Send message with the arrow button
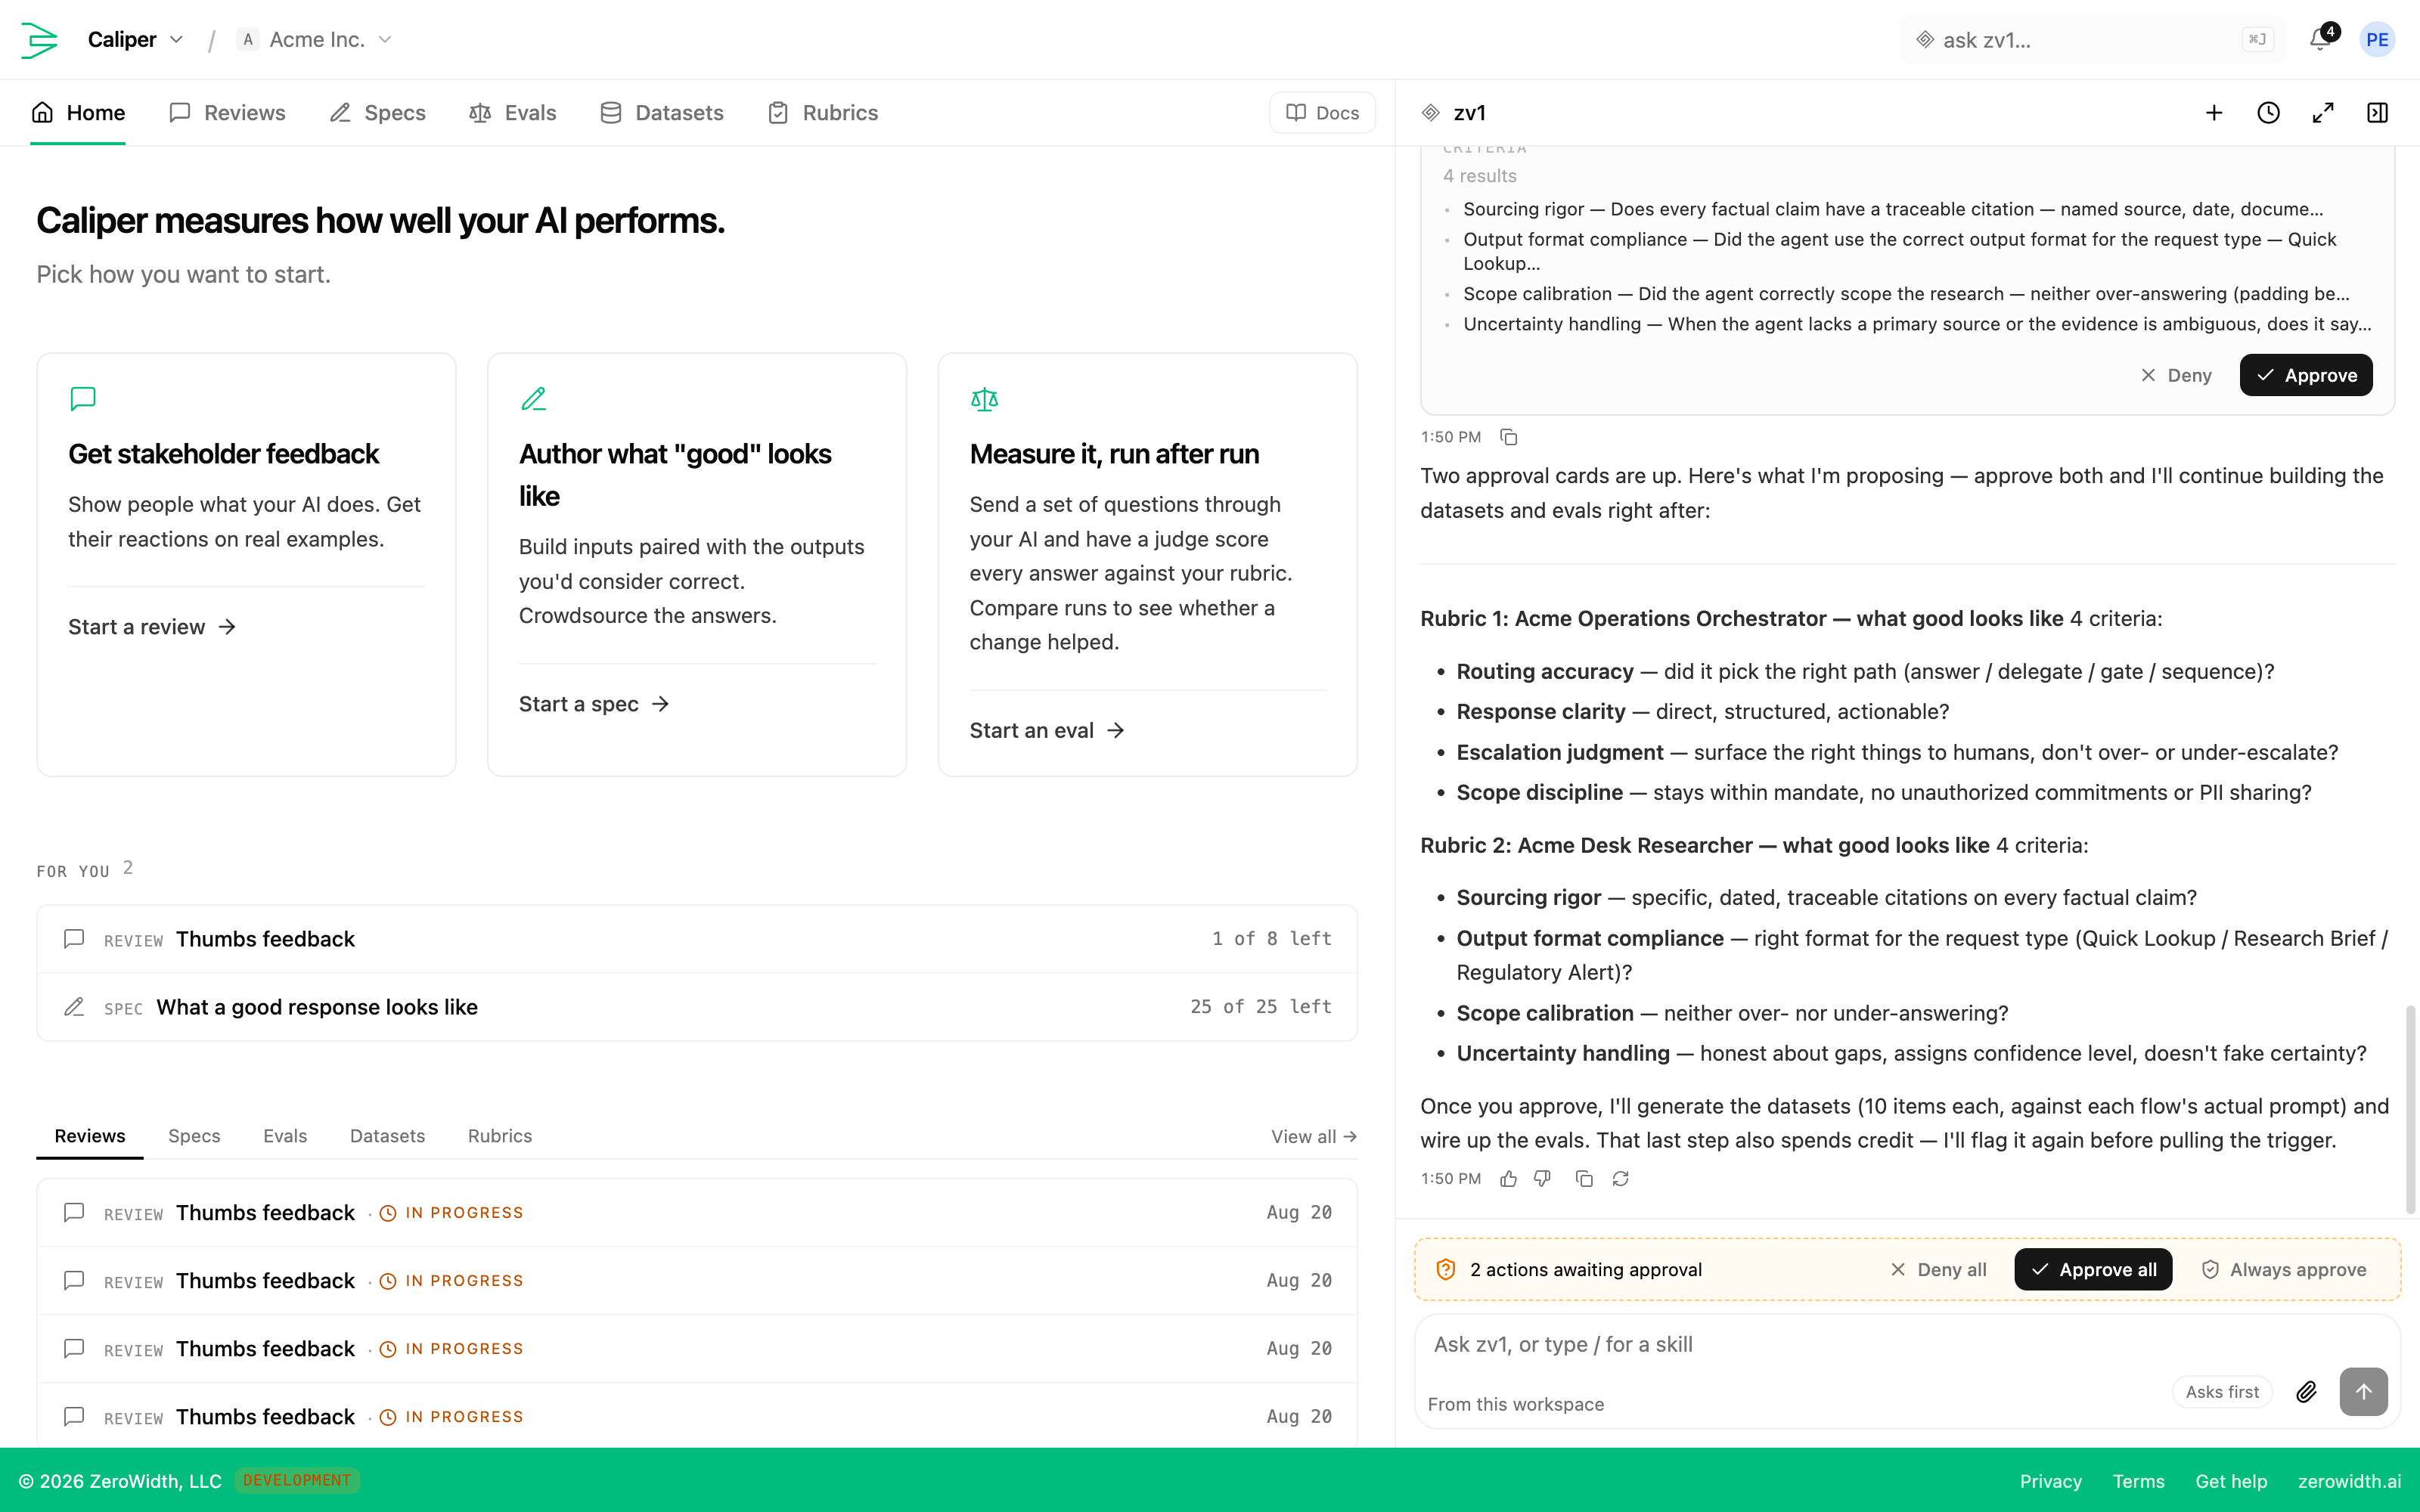The width and height of the screenshot is (2420, 1512). click(2364, 1392)
